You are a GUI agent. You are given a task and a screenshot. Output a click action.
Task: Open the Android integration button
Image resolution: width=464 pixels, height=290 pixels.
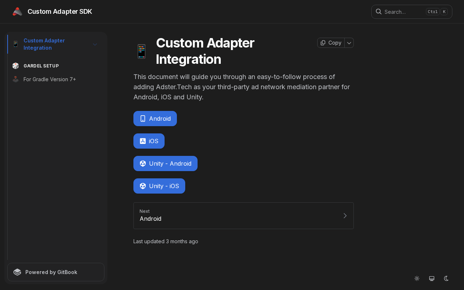point(155,119)
